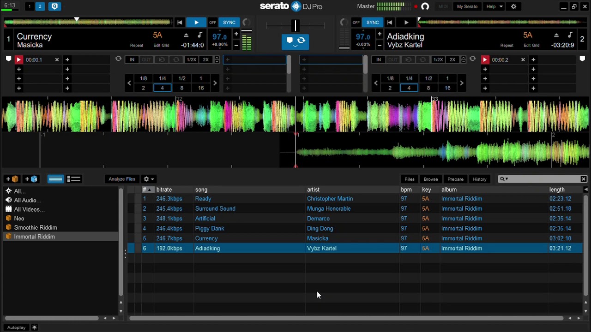Screen dimensions: 591x332
Task: Open the Help dropdown menu
Action: 495,6
